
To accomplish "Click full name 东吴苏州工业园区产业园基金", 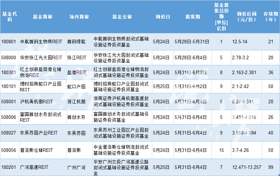I will (x=121, y=133).
